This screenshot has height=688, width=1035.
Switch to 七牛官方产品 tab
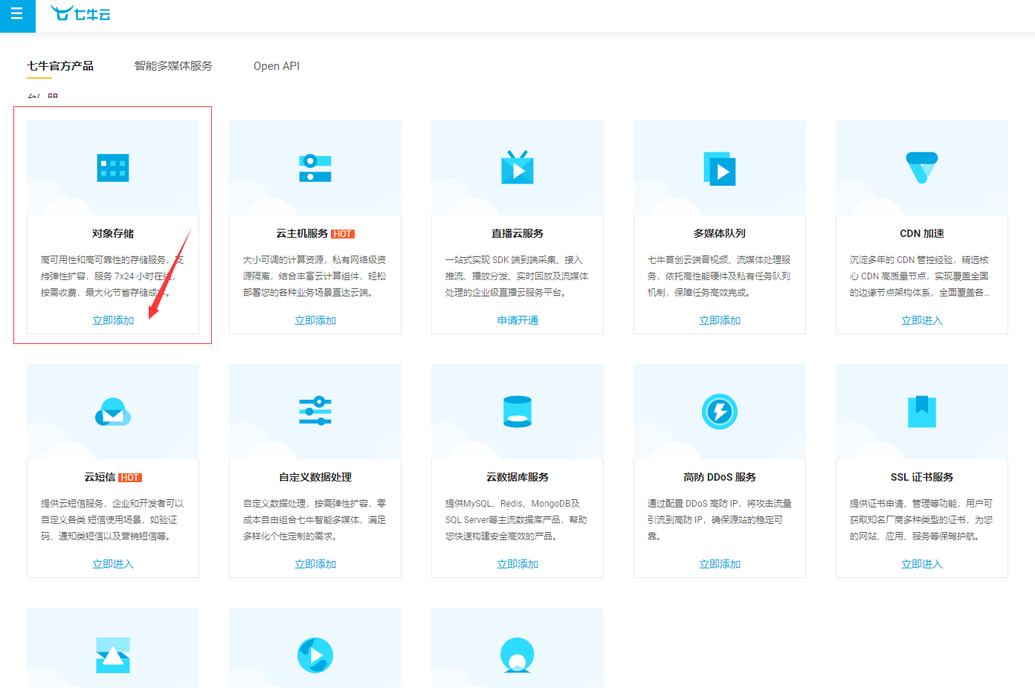[x=60, y=66]
